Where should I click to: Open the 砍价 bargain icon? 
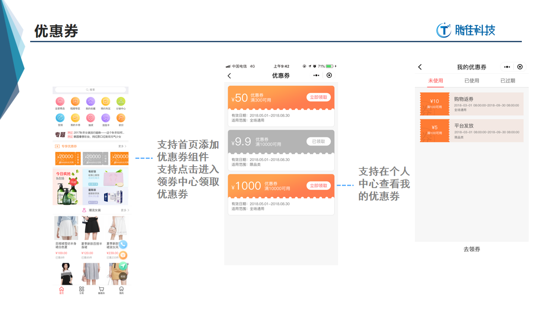pyautogui.click(x=121, y=118)
